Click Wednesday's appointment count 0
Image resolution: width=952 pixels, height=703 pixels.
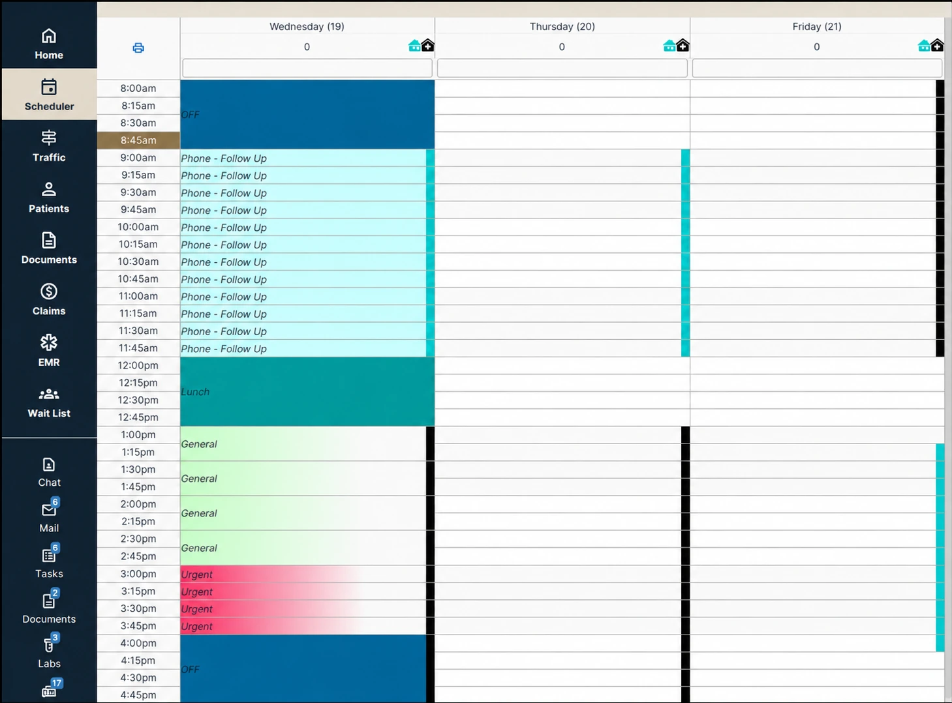307,47
